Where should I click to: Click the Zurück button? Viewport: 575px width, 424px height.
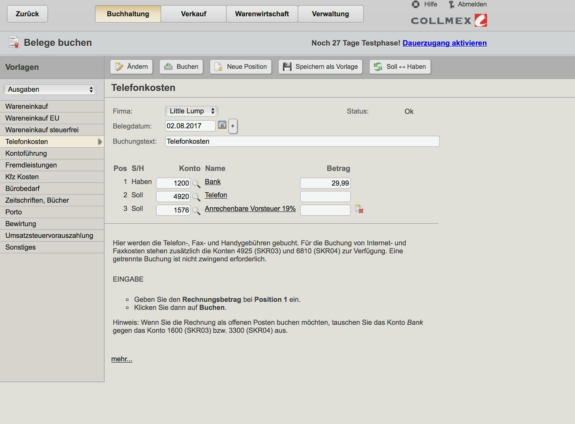tap(27, 14)
